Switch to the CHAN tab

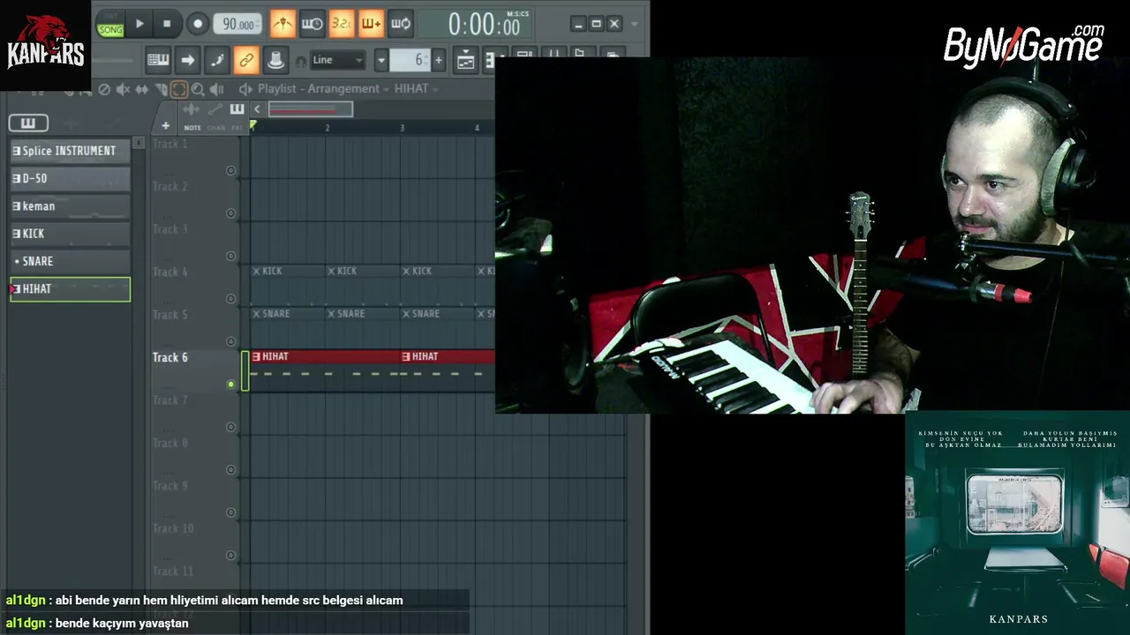(x=216, y=128)
